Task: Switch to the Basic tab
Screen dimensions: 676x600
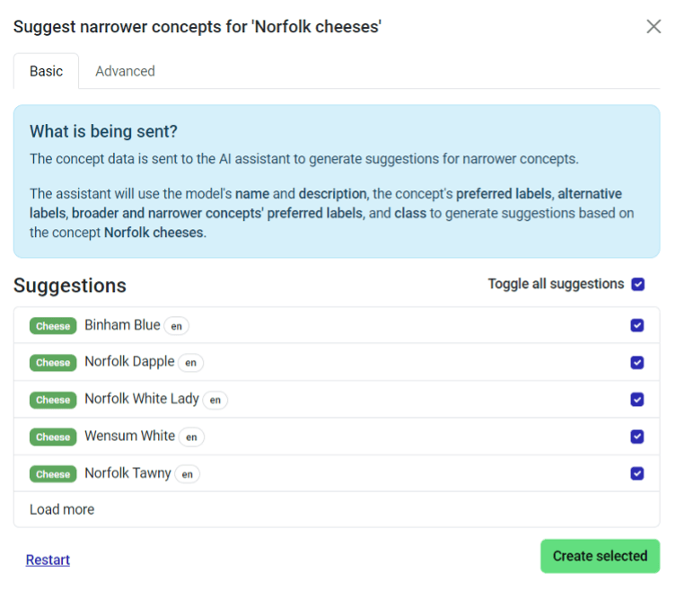Action: pos(46,71)
